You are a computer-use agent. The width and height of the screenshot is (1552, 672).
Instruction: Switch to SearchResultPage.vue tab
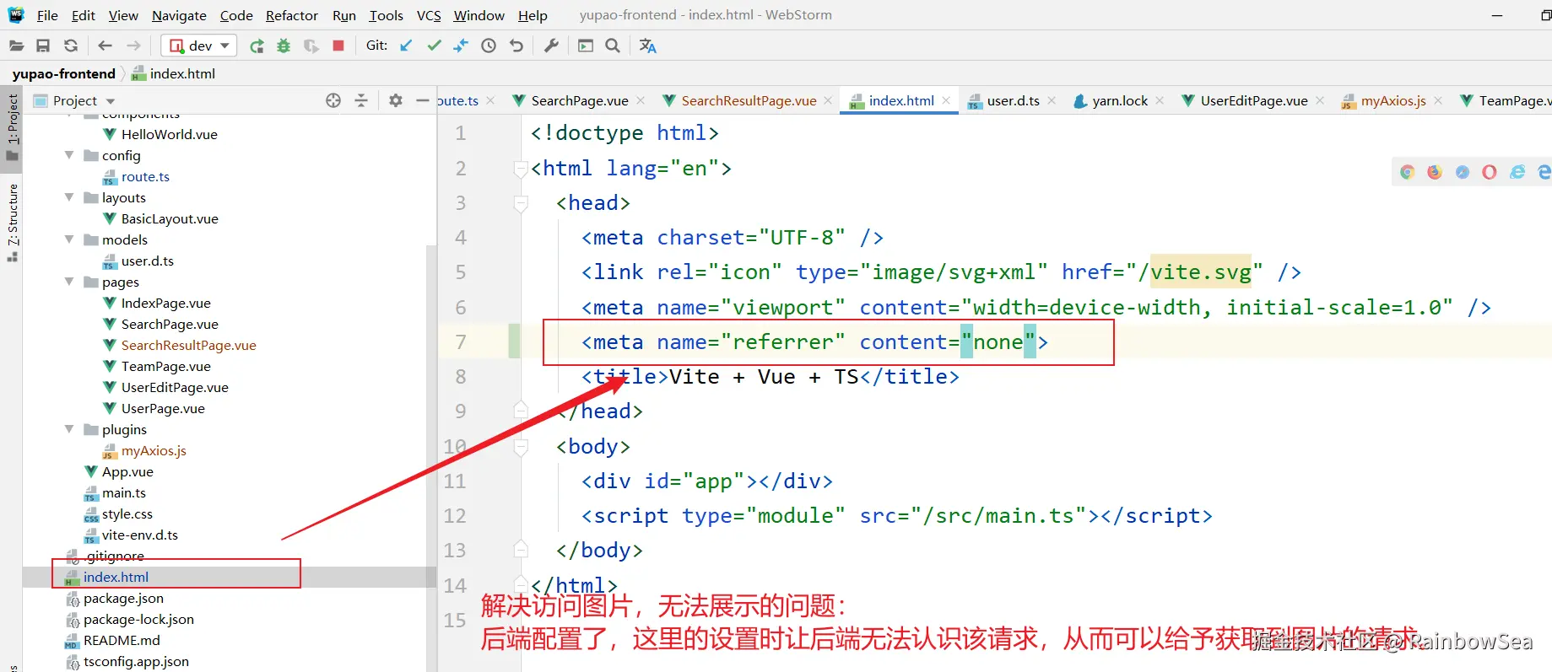[748, 100]
